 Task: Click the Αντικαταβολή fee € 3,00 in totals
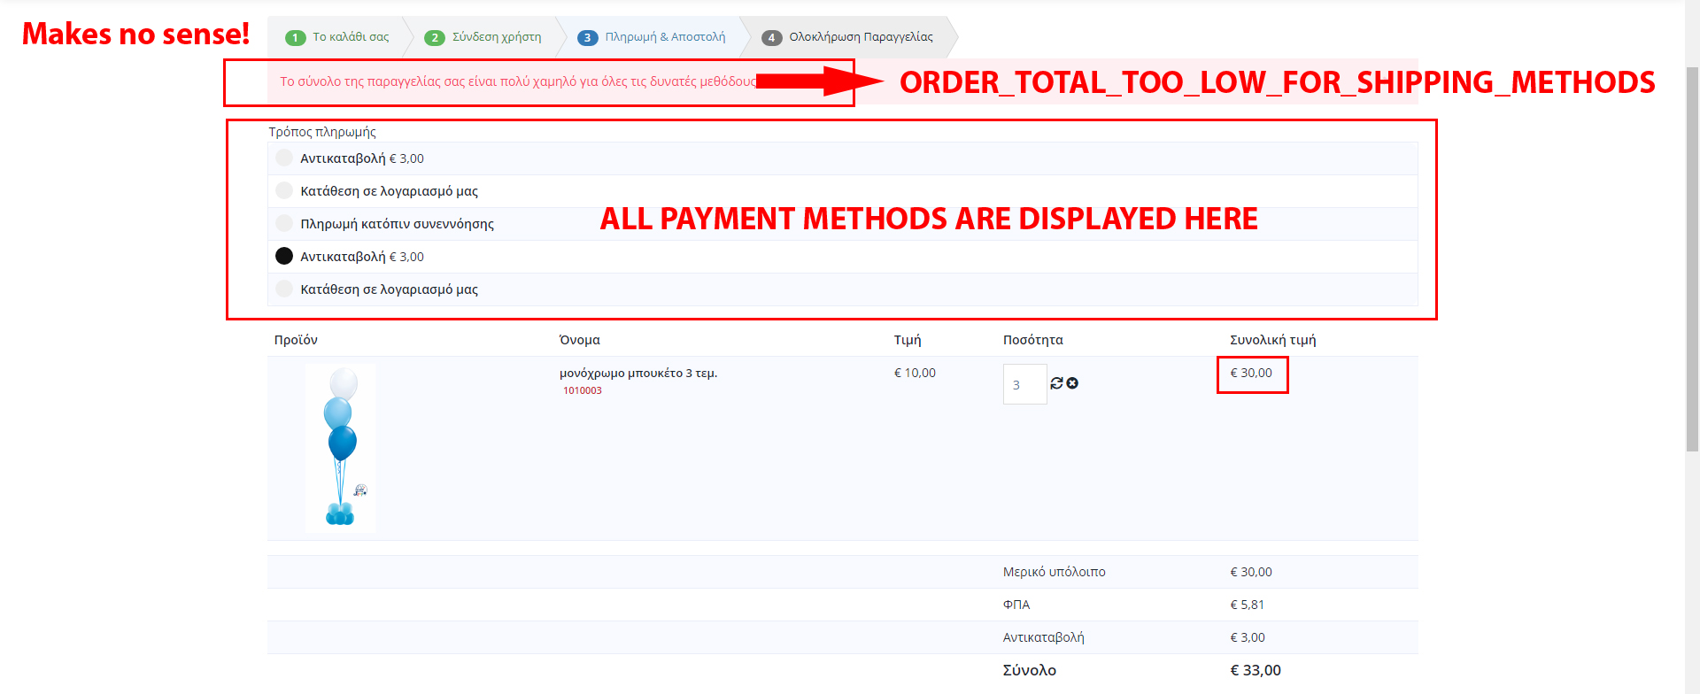tap(1248, 637)
